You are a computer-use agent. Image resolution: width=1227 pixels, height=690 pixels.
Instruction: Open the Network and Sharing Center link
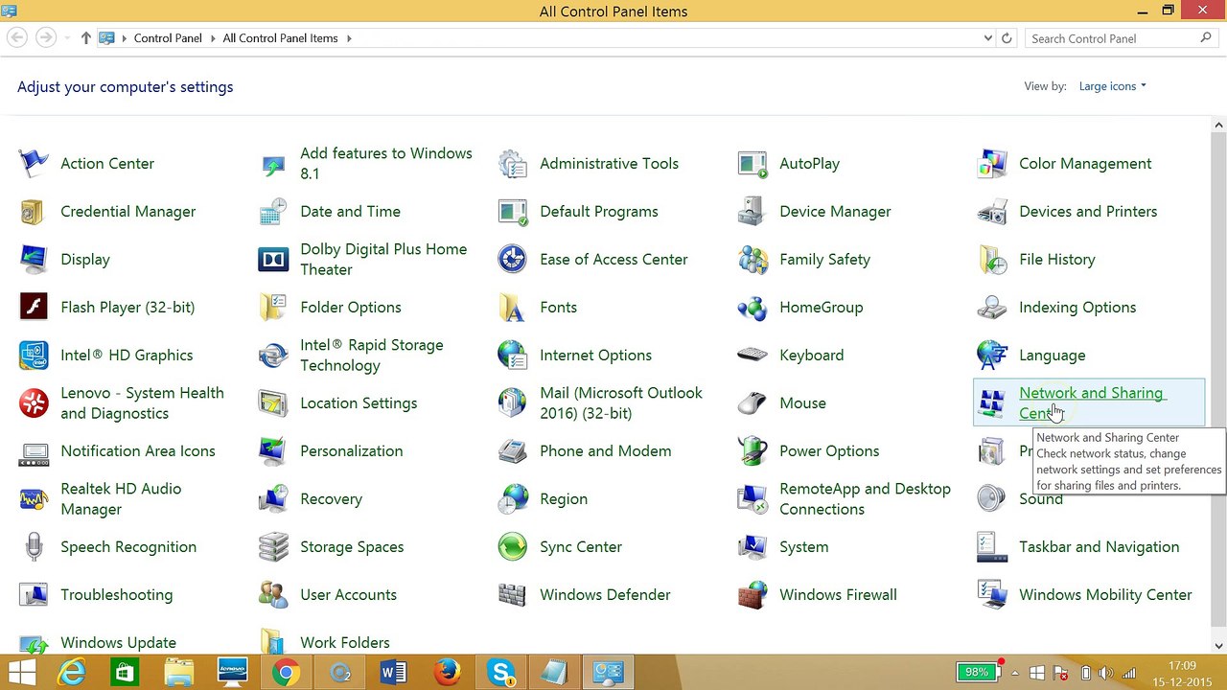(x=1090, y=394)
